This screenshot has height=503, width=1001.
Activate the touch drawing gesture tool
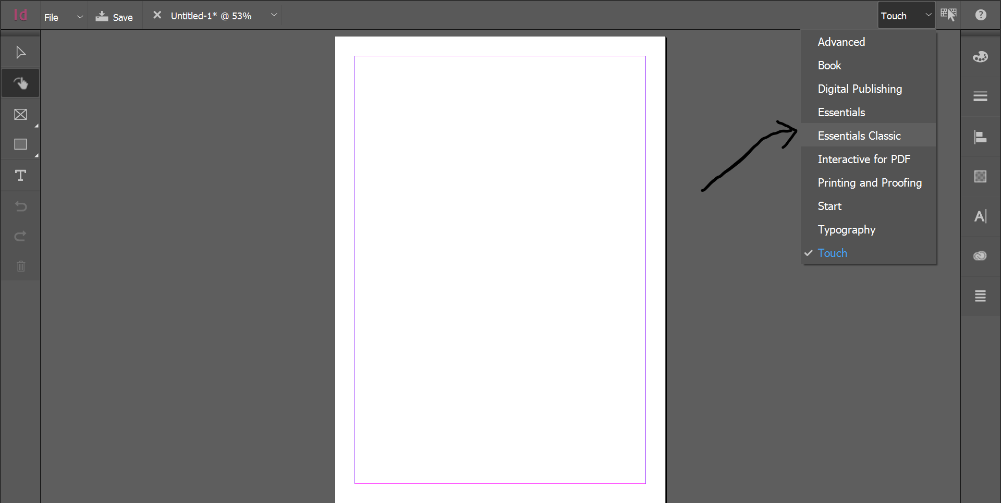click(20, 83)
